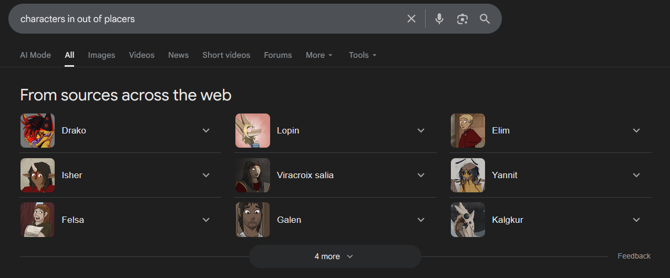Expand the Yannit entry chevron
The image size is (670, 278).
pyautogui.click(x=636, y=175)
